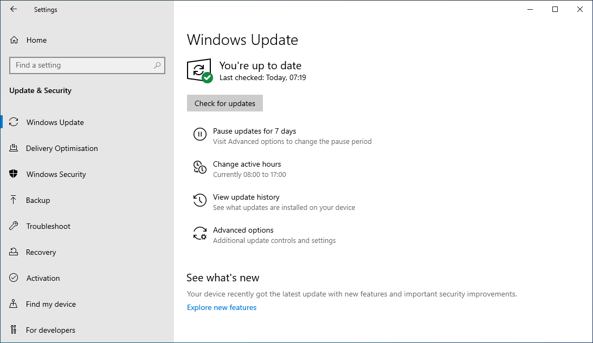
Task: Open the Backup section
Action: coord(38,200)
